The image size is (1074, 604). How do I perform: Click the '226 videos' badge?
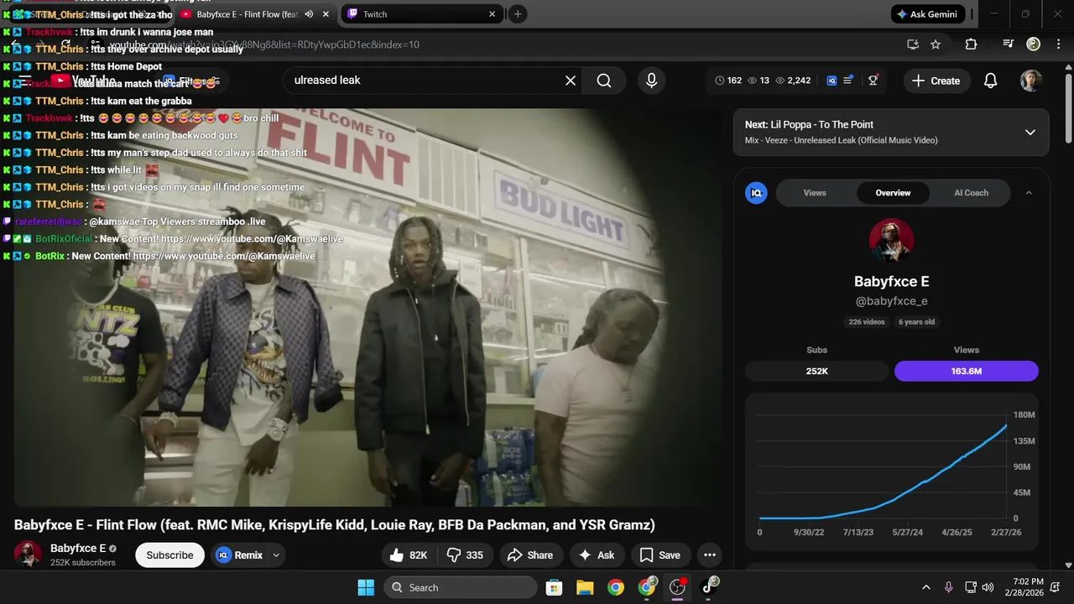[866, 321]
